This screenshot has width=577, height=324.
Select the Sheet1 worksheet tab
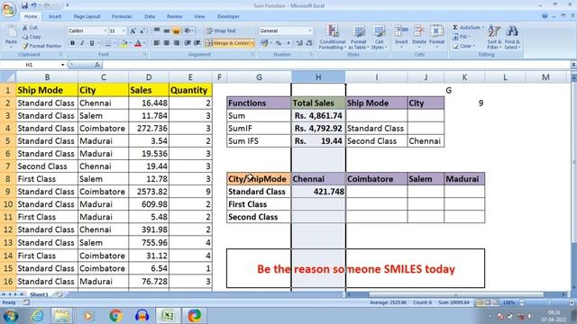(x=39, y=294)
